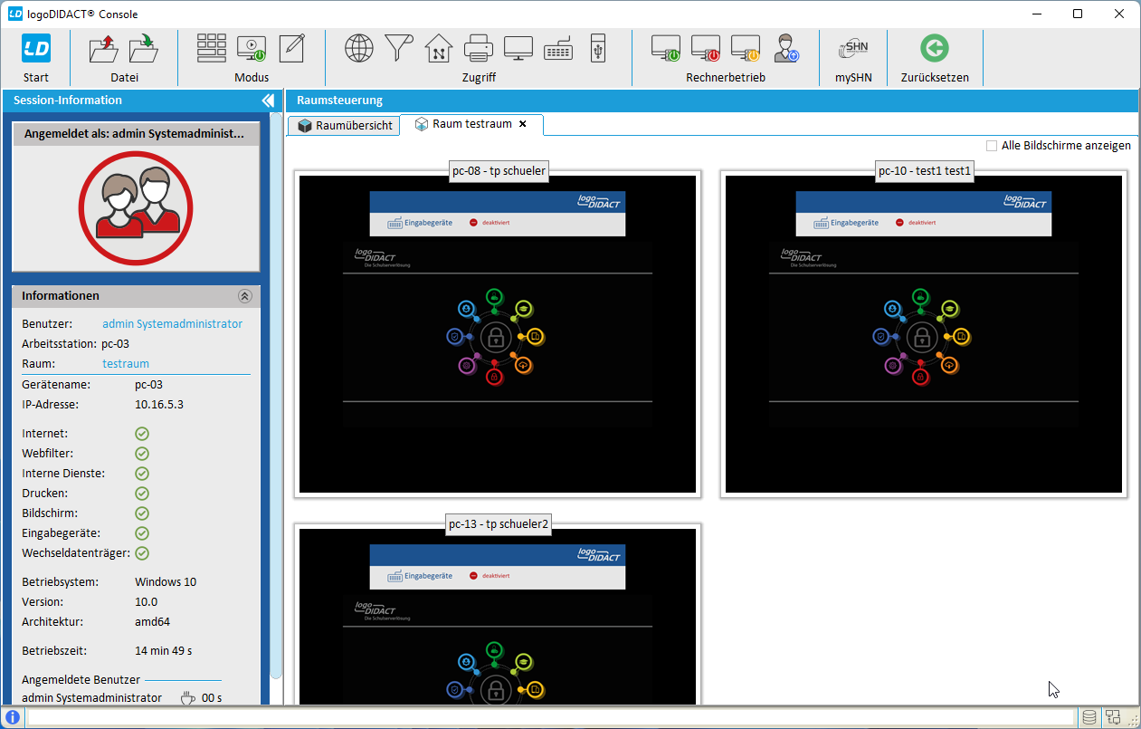The image size is (1141, 729).
Task: Click the Internet status check mark
Action: click(x=142, y=434)
